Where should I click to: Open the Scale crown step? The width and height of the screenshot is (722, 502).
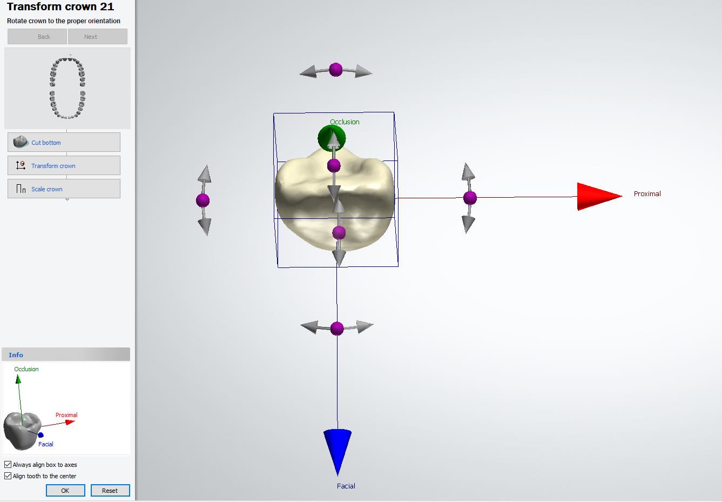pos(64,189)
